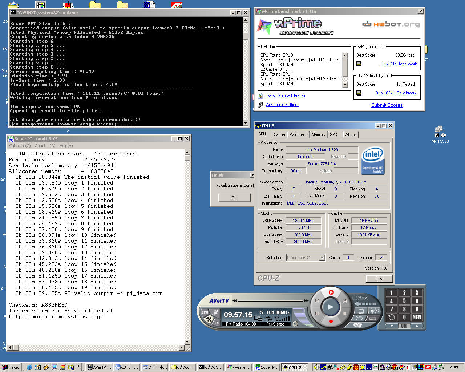465x372 pixels.
Task: Click the TEXT teletext button in AVerTV
Action: click(216, 323)
